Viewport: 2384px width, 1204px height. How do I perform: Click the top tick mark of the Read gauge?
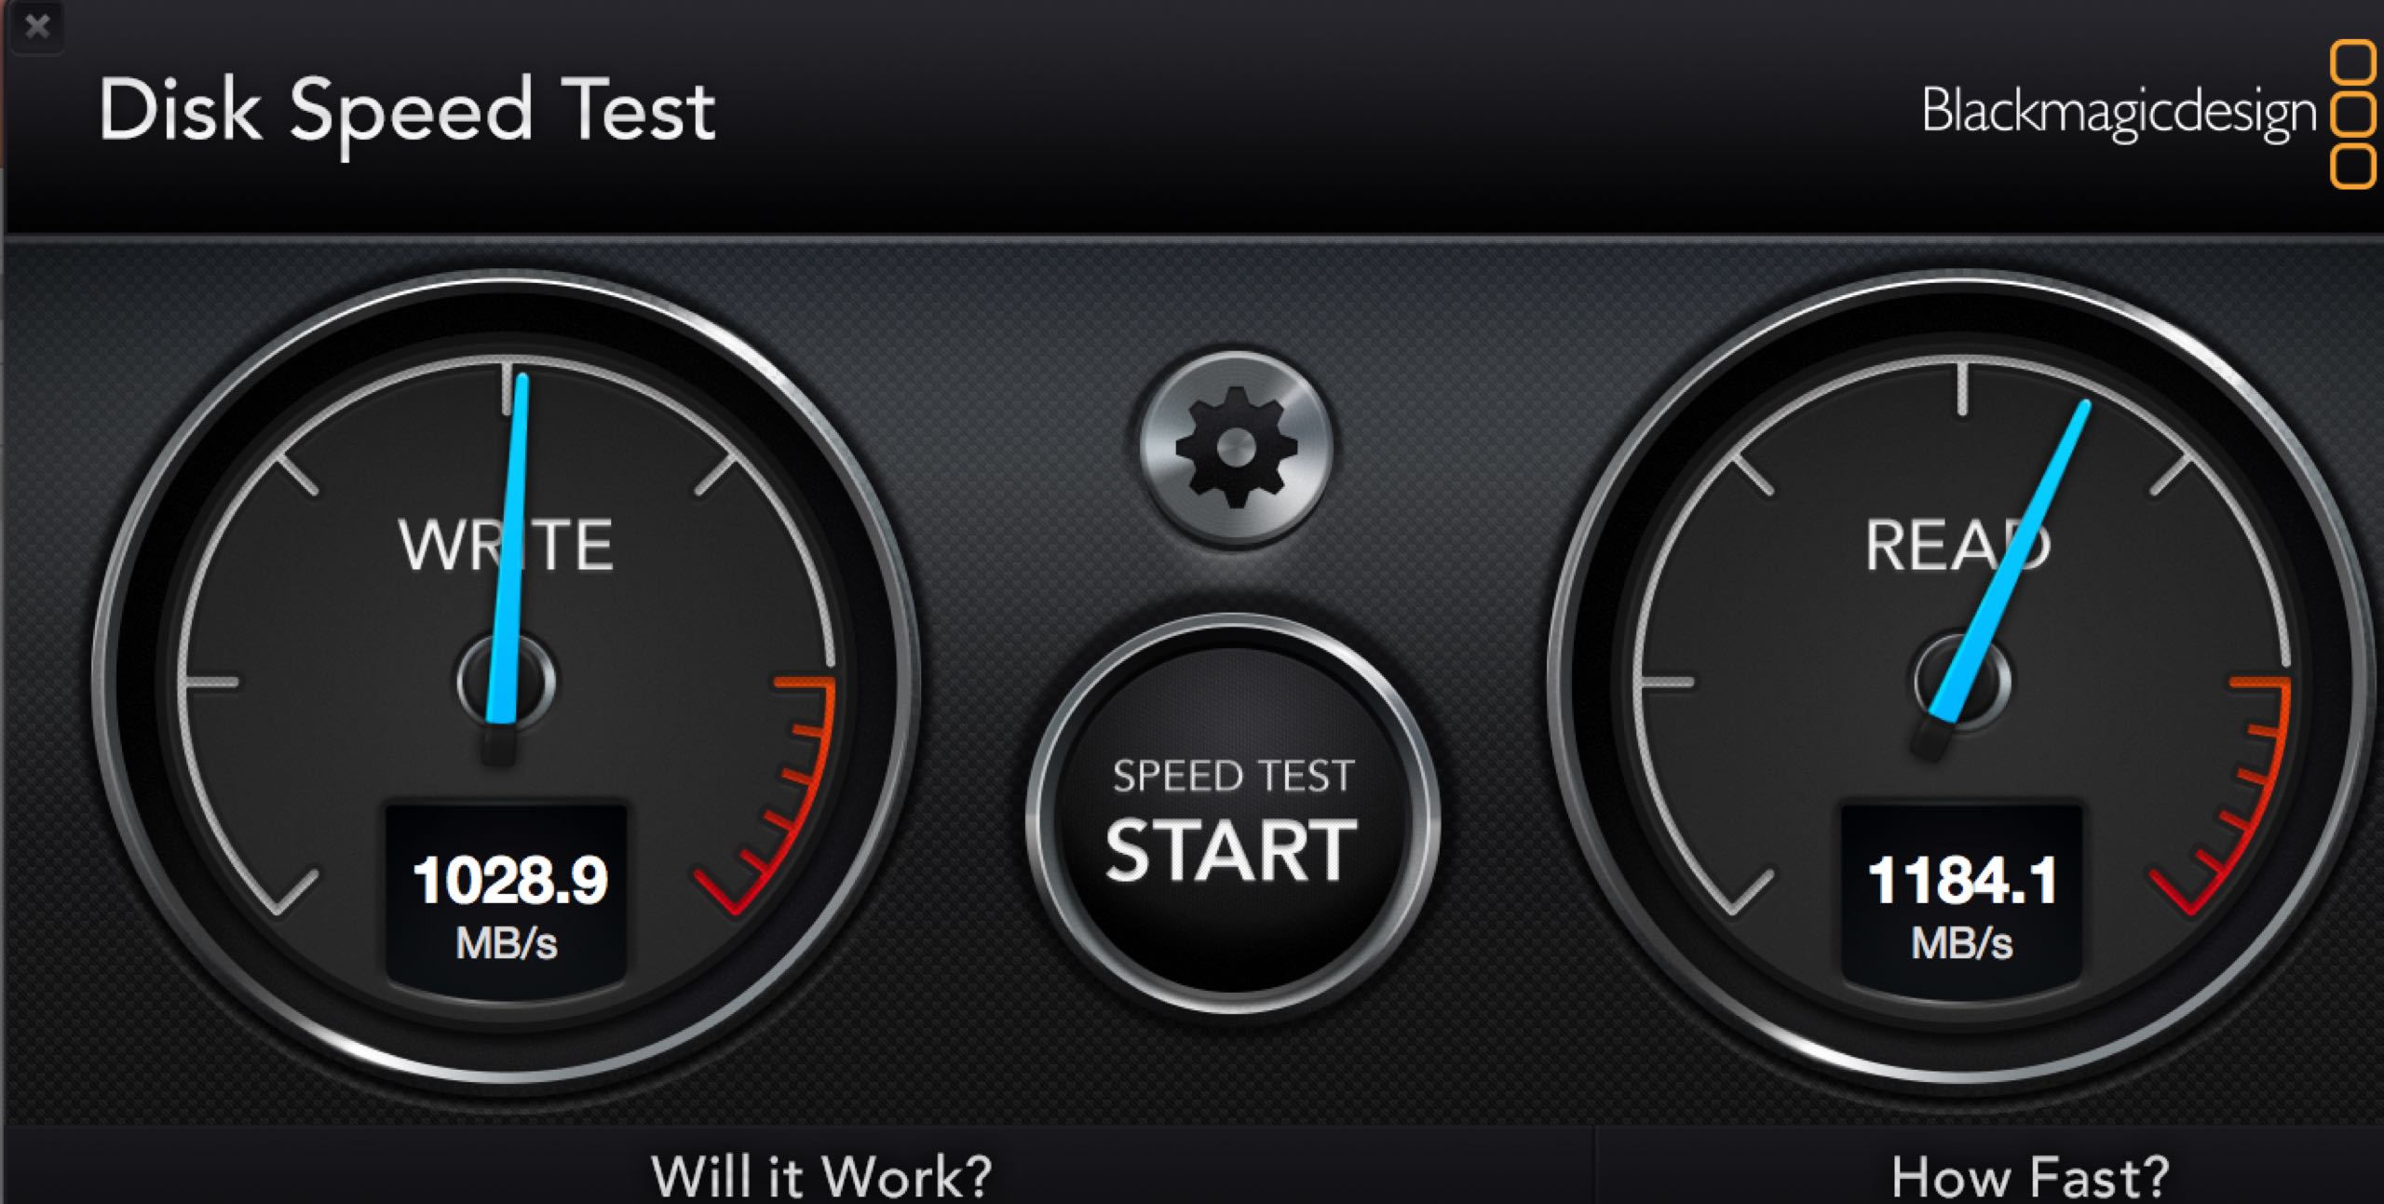pos(1962,387)
